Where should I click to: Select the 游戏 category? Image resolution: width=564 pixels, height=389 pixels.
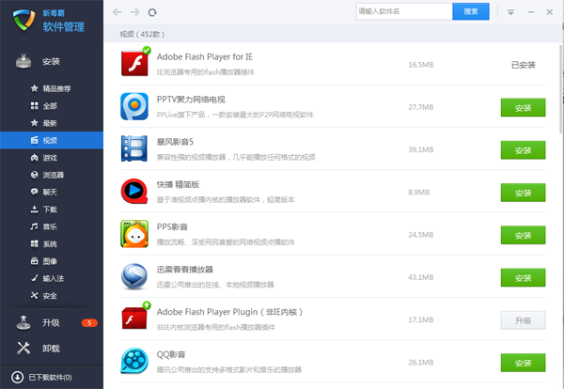[52, 158]
